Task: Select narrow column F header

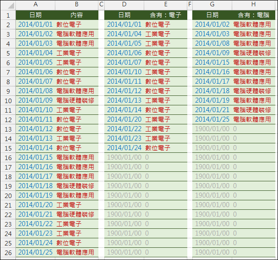Action: click(190, 4)
